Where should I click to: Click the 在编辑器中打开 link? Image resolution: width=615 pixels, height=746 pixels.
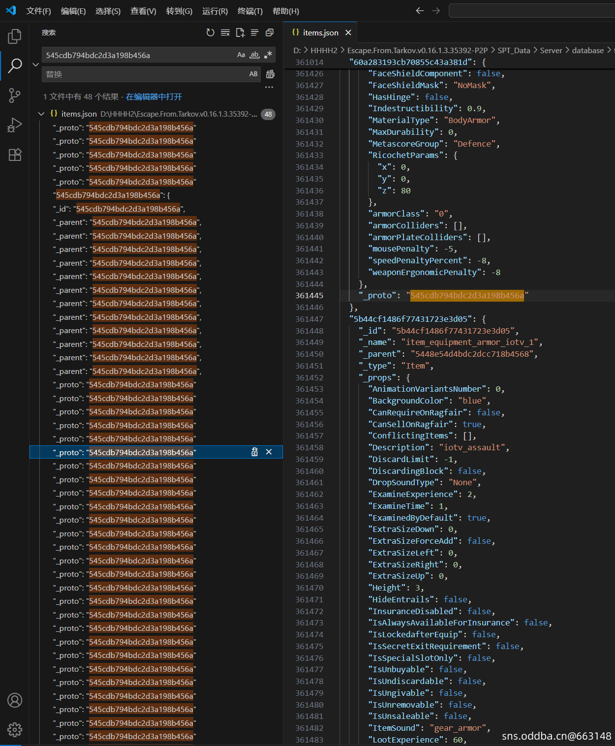[x=154, y=96]
